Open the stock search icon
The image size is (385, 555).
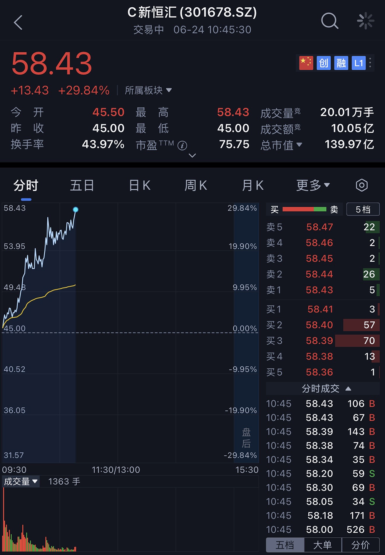tap(330, 21)
